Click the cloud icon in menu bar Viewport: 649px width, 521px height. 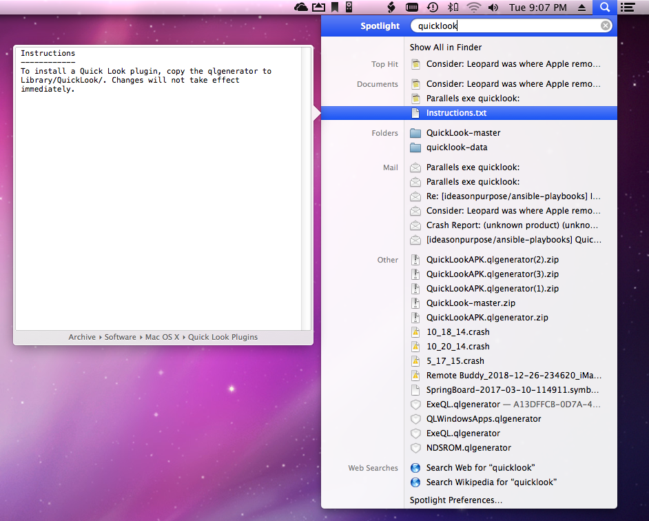coord(301,7)
